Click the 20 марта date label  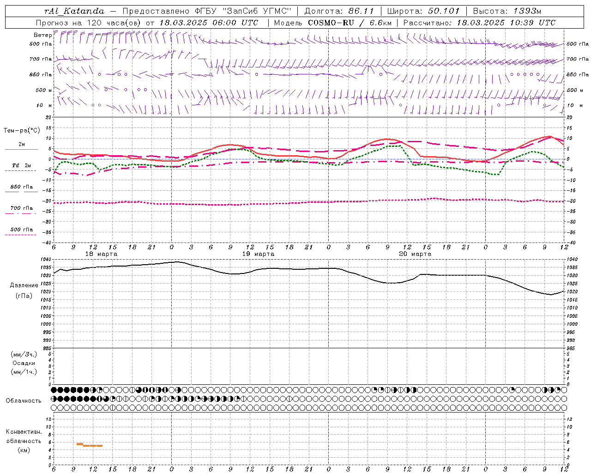[415, 254]
